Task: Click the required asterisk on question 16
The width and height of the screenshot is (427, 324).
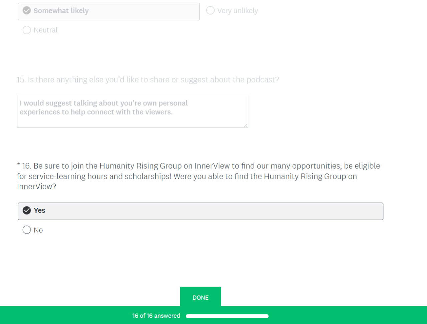Action: click(x=19, y=166)
